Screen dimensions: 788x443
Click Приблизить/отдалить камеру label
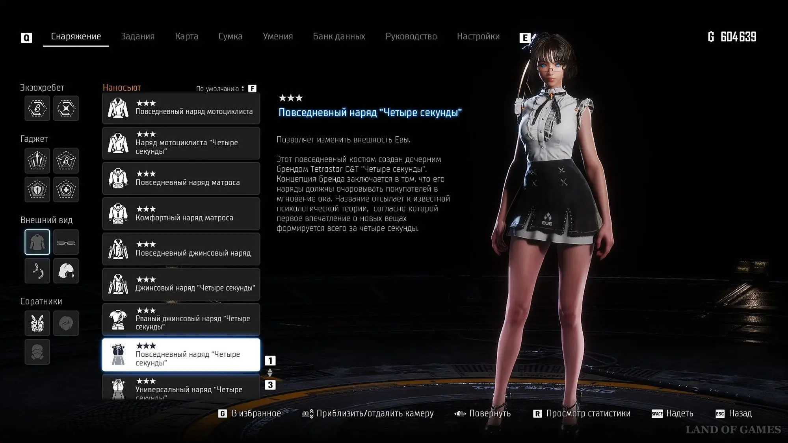click(x=375, y=413)
